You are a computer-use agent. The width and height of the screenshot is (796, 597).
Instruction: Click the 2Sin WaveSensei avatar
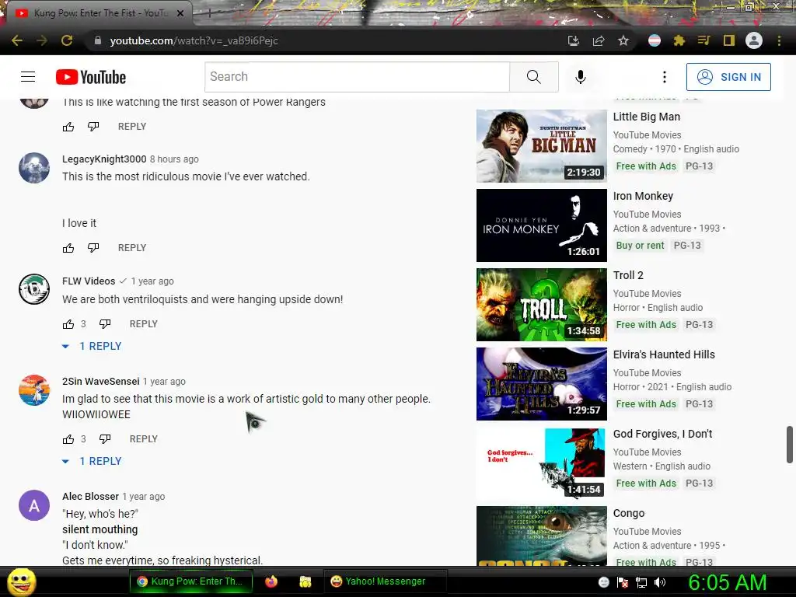(34, 390)
